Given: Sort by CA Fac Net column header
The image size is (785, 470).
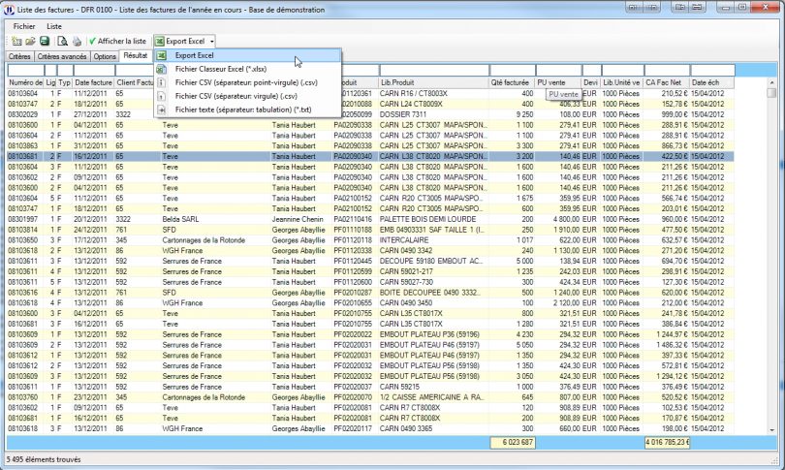Looking at the screenshot, I should click(x=667, y=82).
